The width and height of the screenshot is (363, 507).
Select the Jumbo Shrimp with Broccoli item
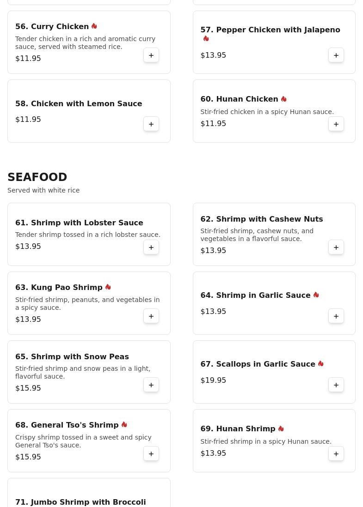pyautogui.click(x=80, y=502)
